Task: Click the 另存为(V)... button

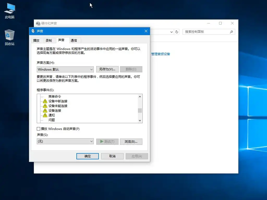Action: [107, 69]
